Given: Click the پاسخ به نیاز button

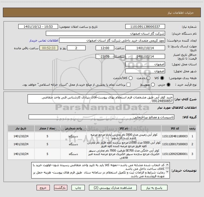Looking at the screenshot, I should click(x=154, y=188).
